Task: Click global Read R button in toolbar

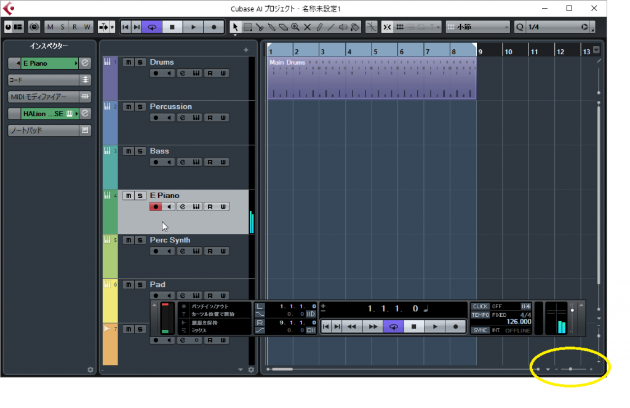Action: 74,27
